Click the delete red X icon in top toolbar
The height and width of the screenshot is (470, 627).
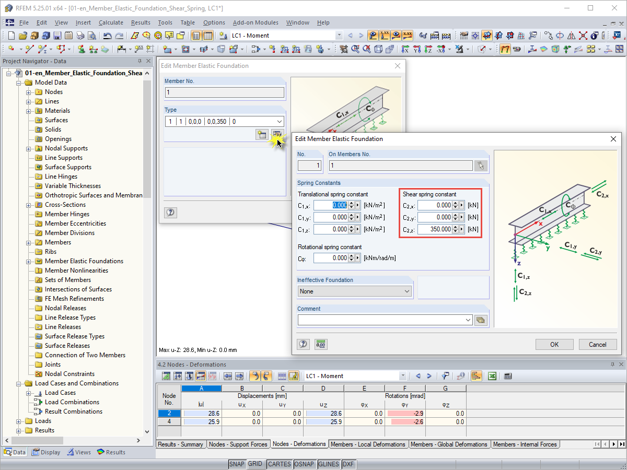583,36
